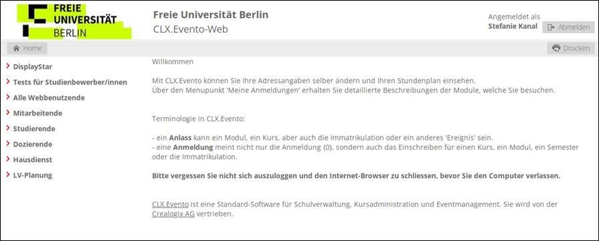Select Studierende in the navigation menu

click(x=34, y=129)
